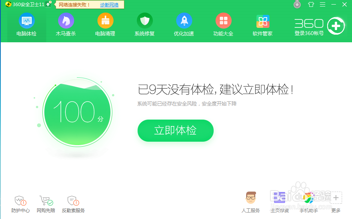
Task: Click the 系统可能已经存在安全风险 subtitle text
Action: (x=187, y=104)
